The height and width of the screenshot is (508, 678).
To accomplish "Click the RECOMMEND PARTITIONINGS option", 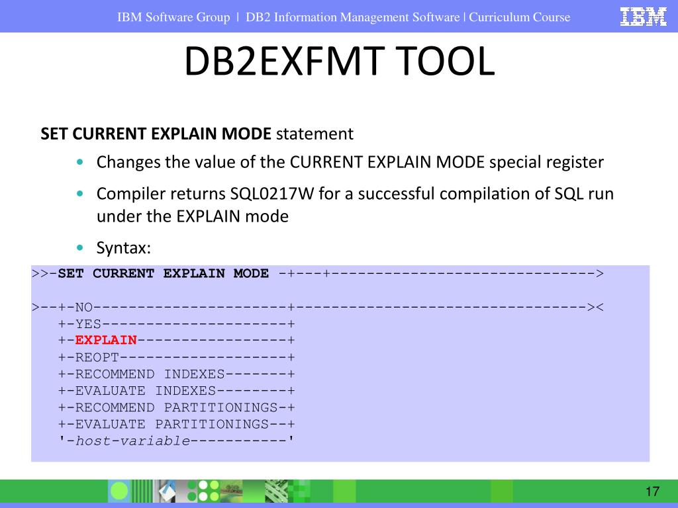I will point(176,407).
